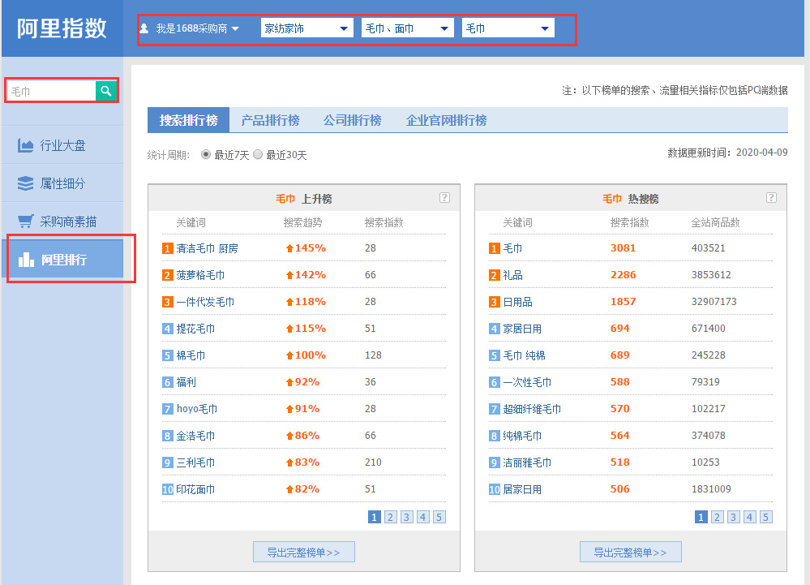The image size is (810, 585).
Task: Click the 阿里指数 logo
Action: pyautogui.click(x=62, y=28)
